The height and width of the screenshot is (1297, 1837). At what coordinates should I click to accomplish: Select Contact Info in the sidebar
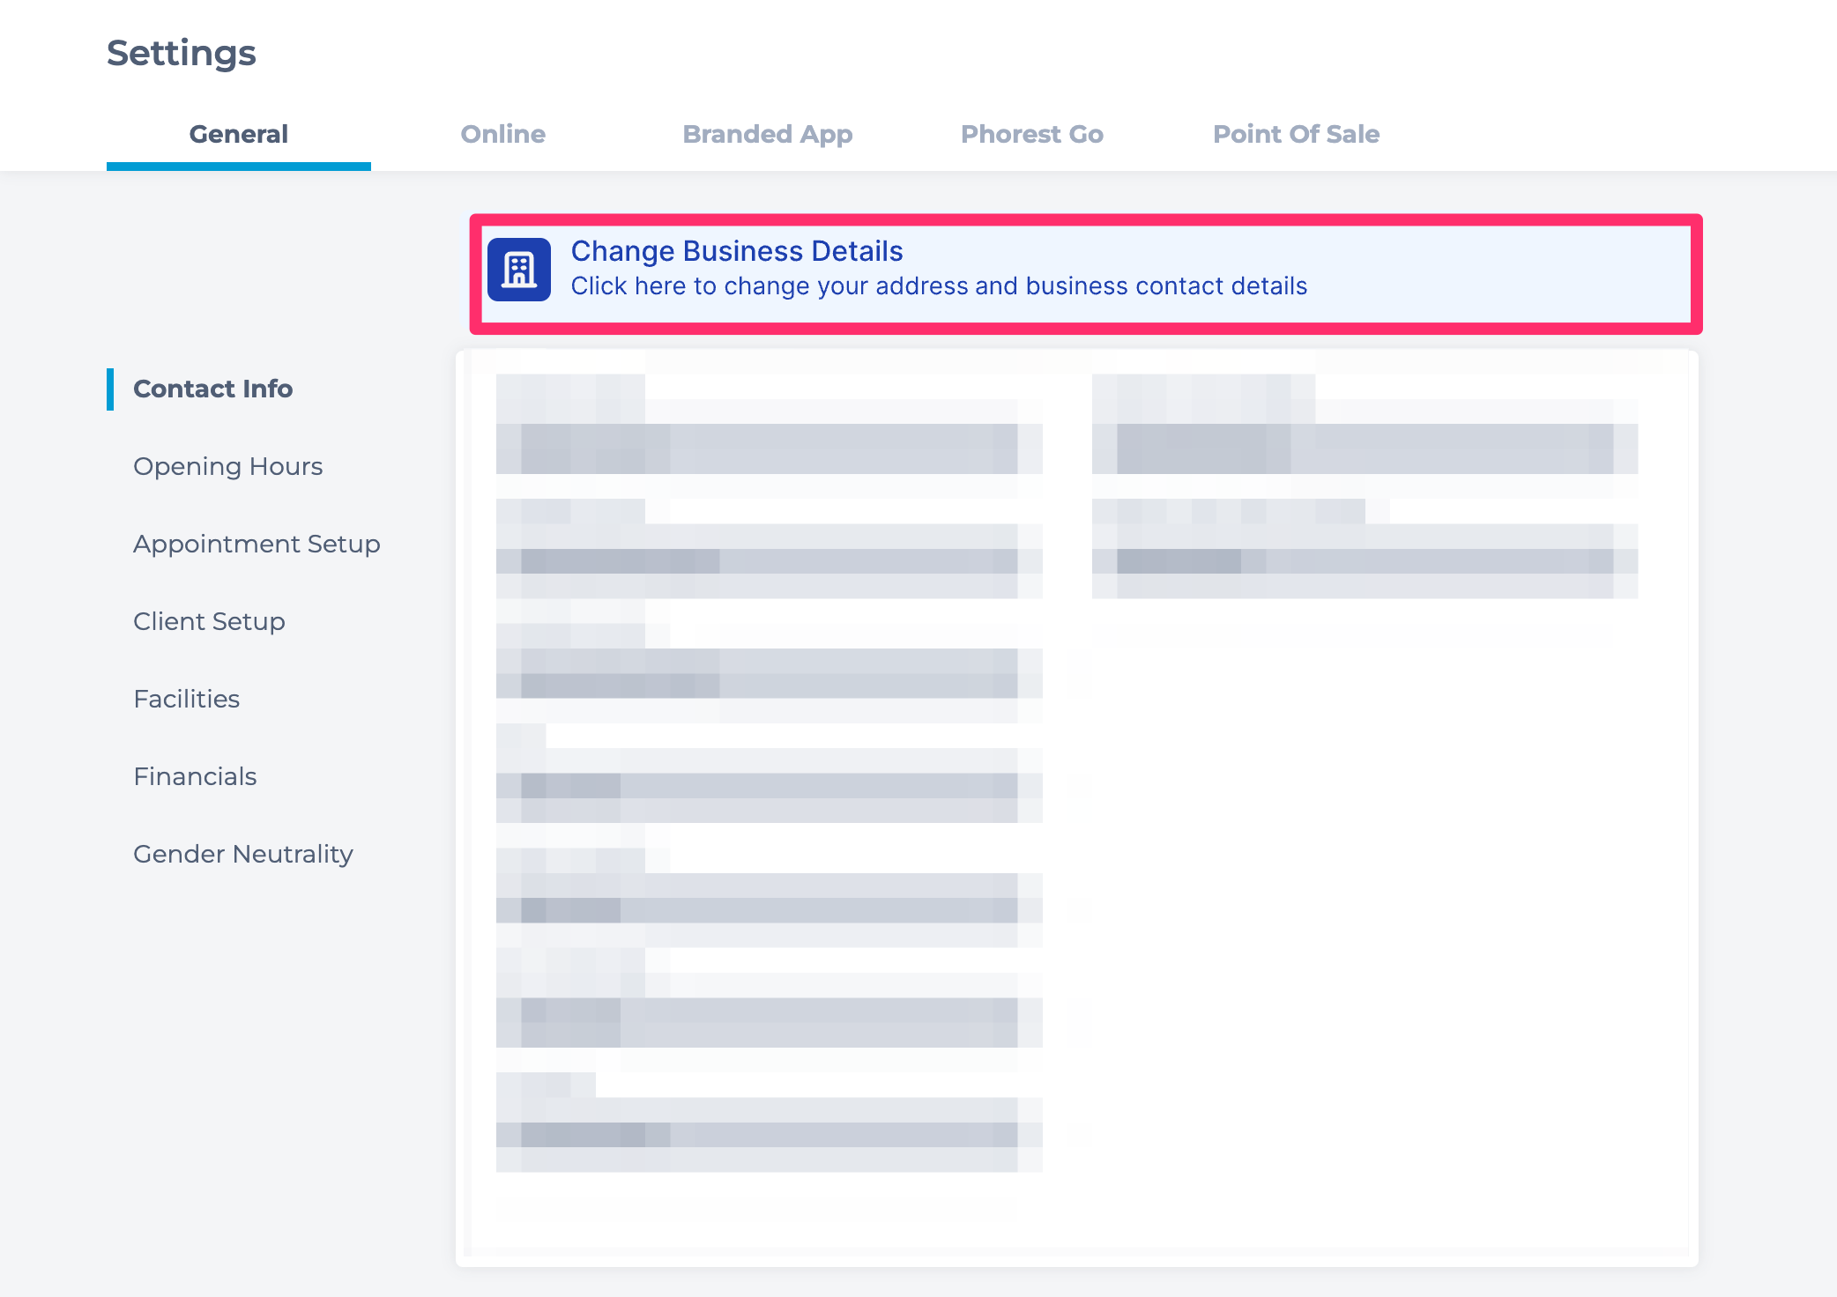212,389
